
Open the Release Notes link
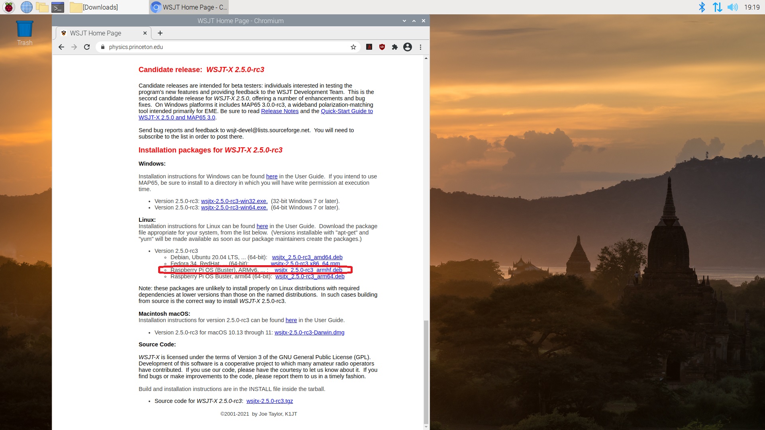[279, 111]
